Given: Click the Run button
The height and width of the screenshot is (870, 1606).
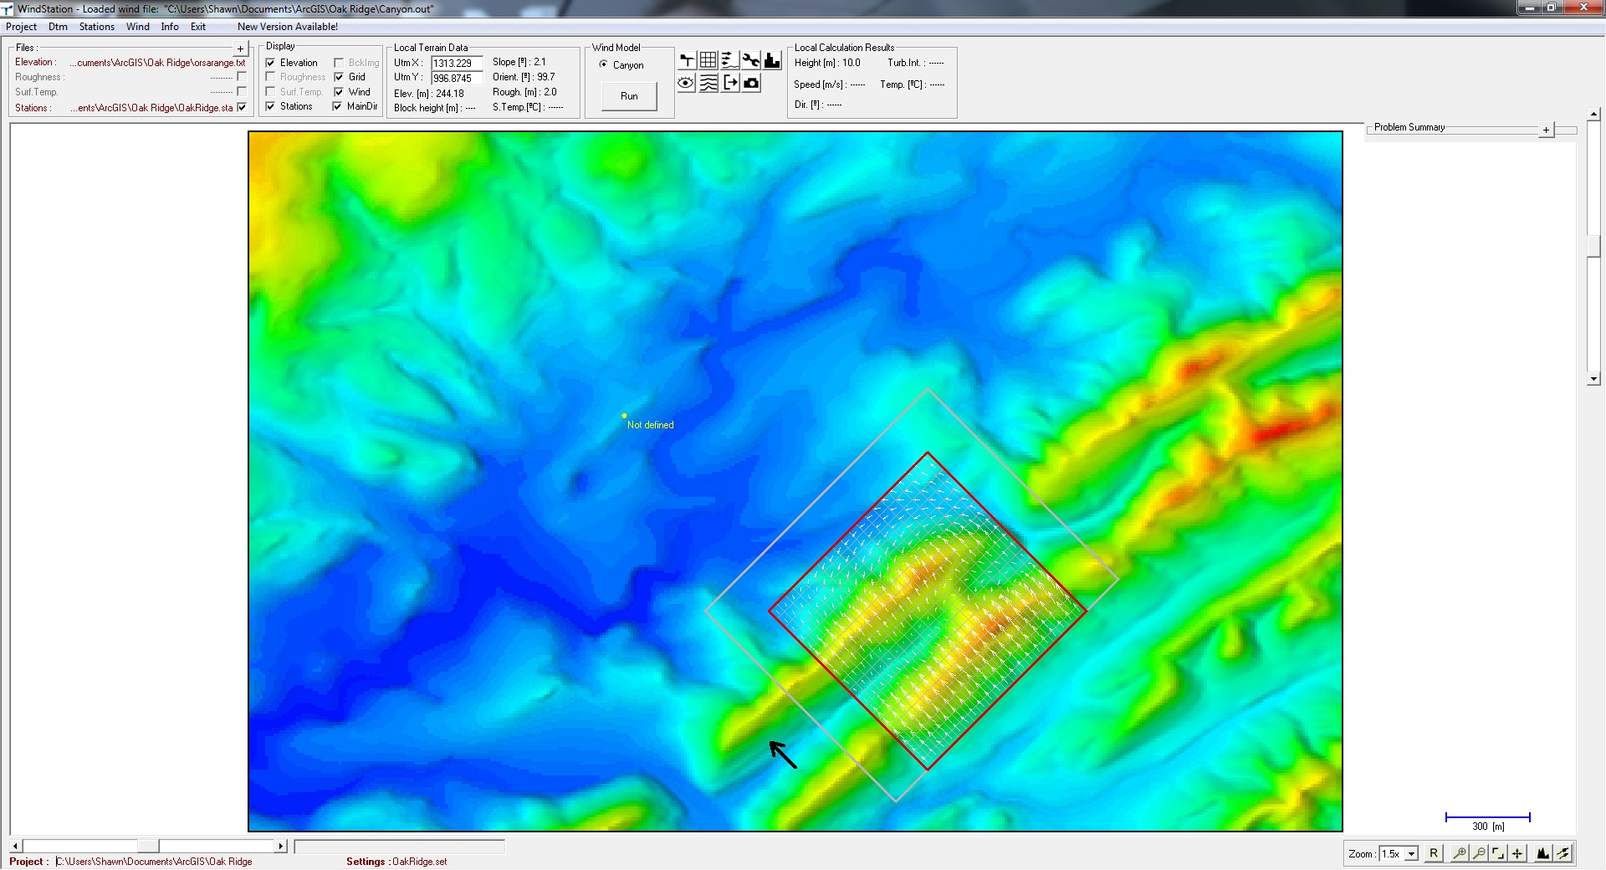Looking at the screenshot, I should [x=629, y=96].
